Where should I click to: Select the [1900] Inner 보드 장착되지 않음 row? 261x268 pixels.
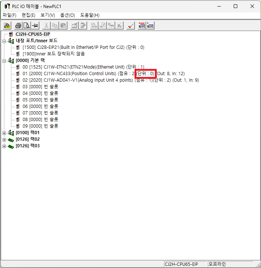click(x=54, y=54)
